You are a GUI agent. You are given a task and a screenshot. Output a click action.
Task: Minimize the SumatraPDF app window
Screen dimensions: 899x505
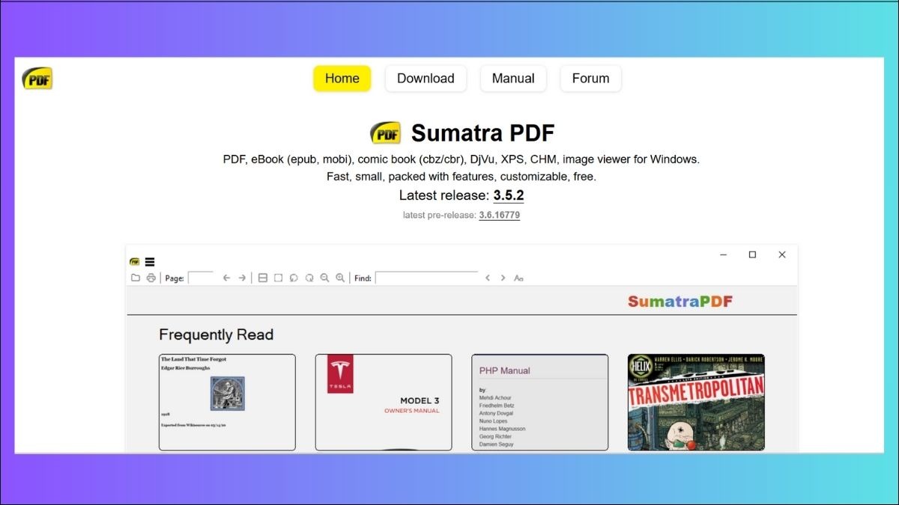[723, 254]
